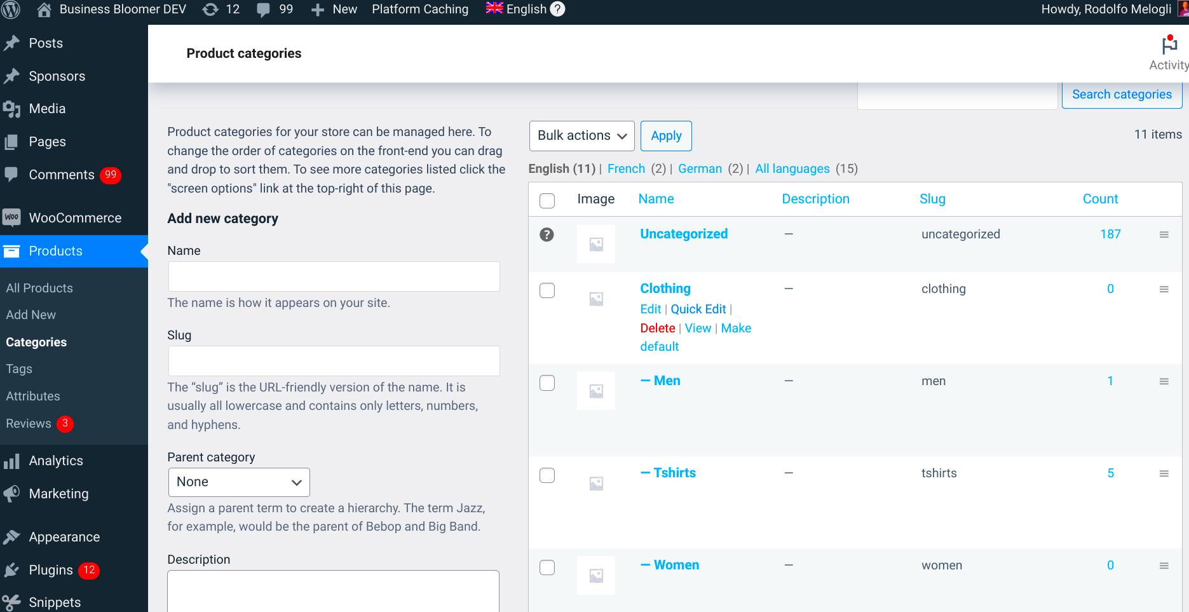Sort table by Name column
Screen dimensions: 1189x612
tap(656, 199)
